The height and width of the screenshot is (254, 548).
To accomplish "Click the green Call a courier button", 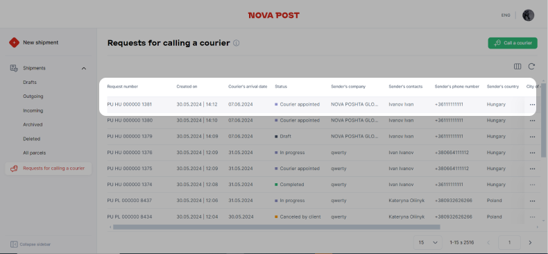I will point(513,43).
